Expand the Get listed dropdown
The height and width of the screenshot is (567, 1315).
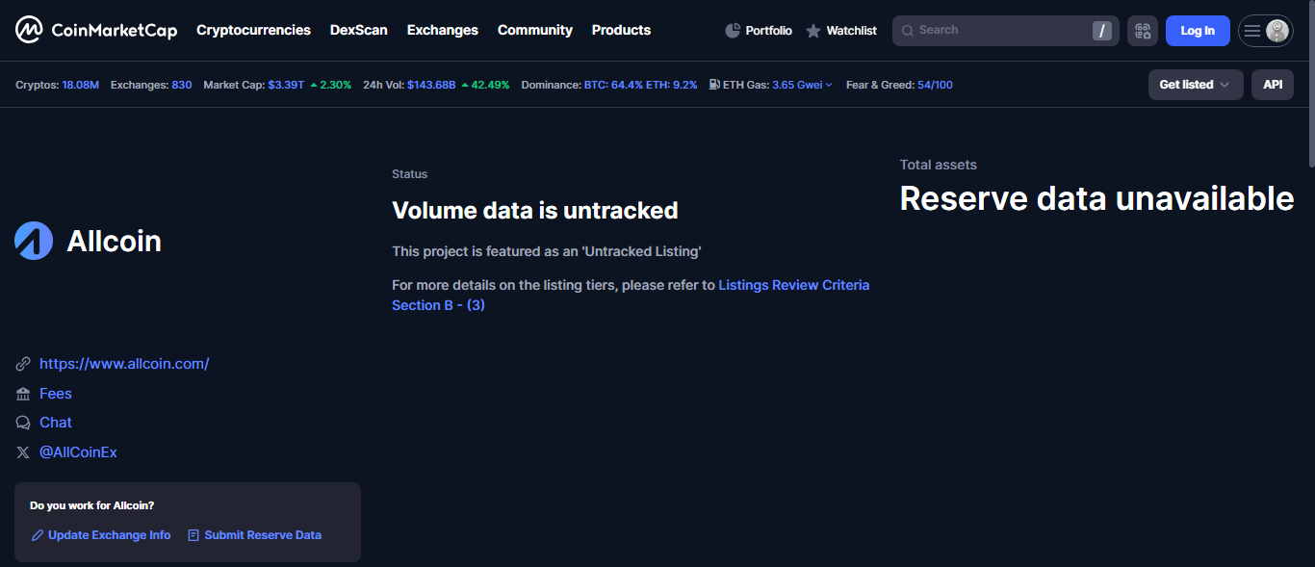point(1196,85)
